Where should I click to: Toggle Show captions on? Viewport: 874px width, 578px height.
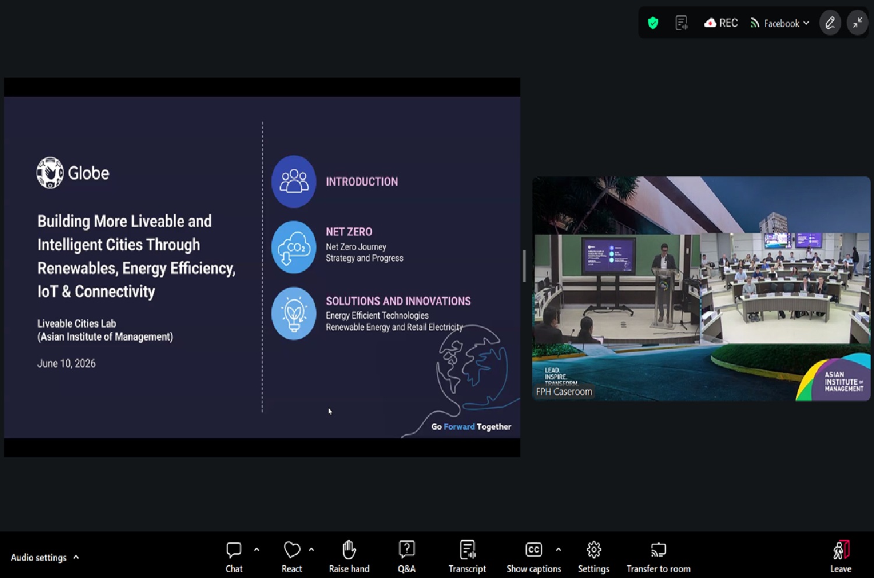click(x=534, y=557)
